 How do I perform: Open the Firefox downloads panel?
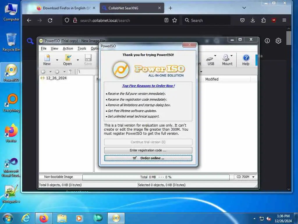click(253, 20)
